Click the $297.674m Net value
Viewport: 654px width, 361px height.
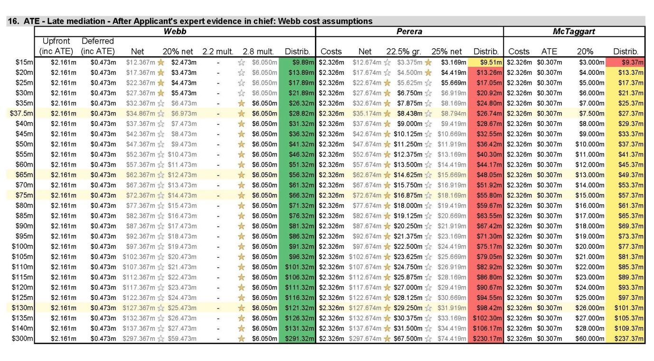(x=366, y=339)
